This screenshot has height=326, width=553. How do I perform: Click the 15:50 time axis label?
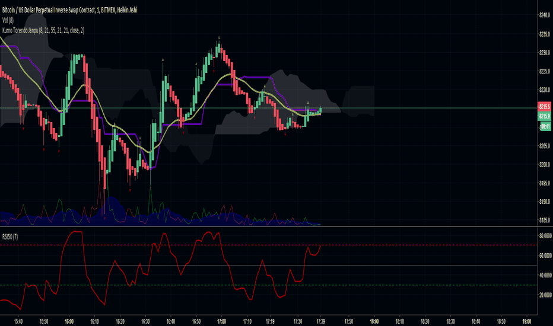[x=44, y=321]
